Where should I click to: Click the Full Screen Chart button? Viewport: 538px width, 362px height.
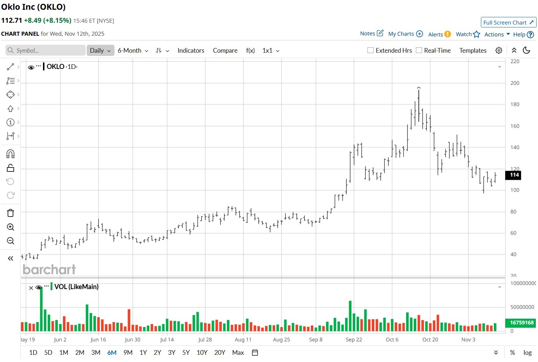pos(508,22)
